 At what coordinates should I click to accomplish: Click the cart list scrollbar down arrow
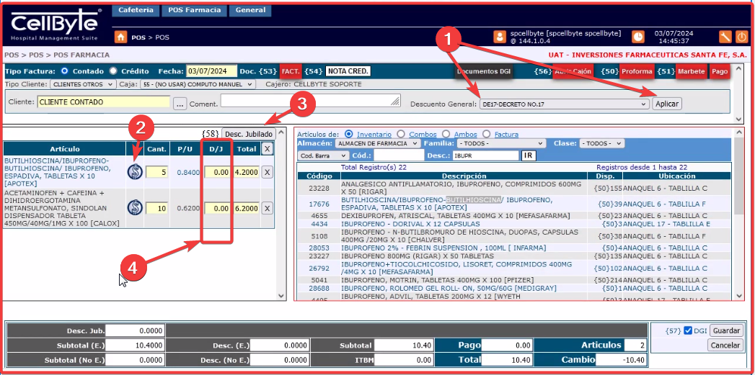tap(282, 296)
